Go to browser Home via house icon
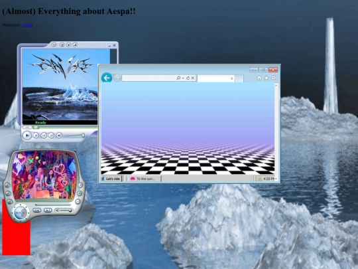 (x=259, y=78)
